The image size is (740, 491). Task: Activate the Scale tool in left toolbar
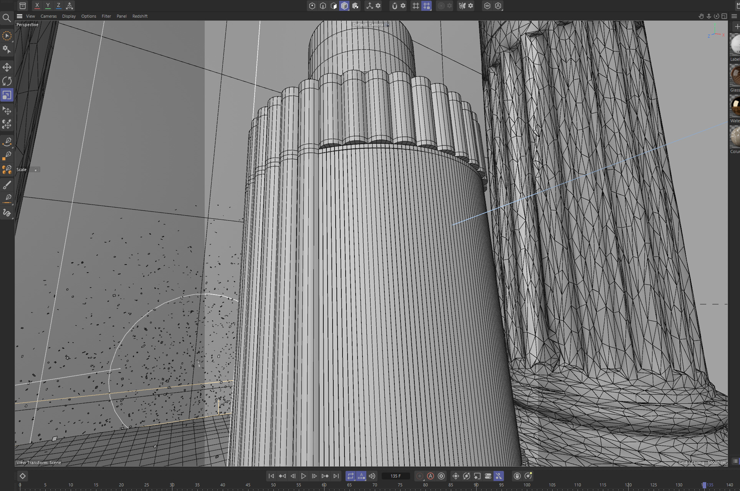click(x=7, y=95)
